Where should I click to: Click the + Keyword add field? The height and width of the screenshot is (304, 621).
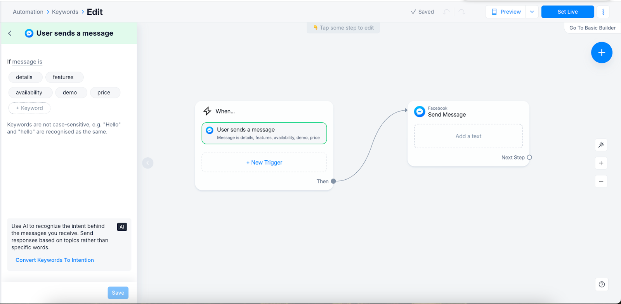[x=29, y=108]
